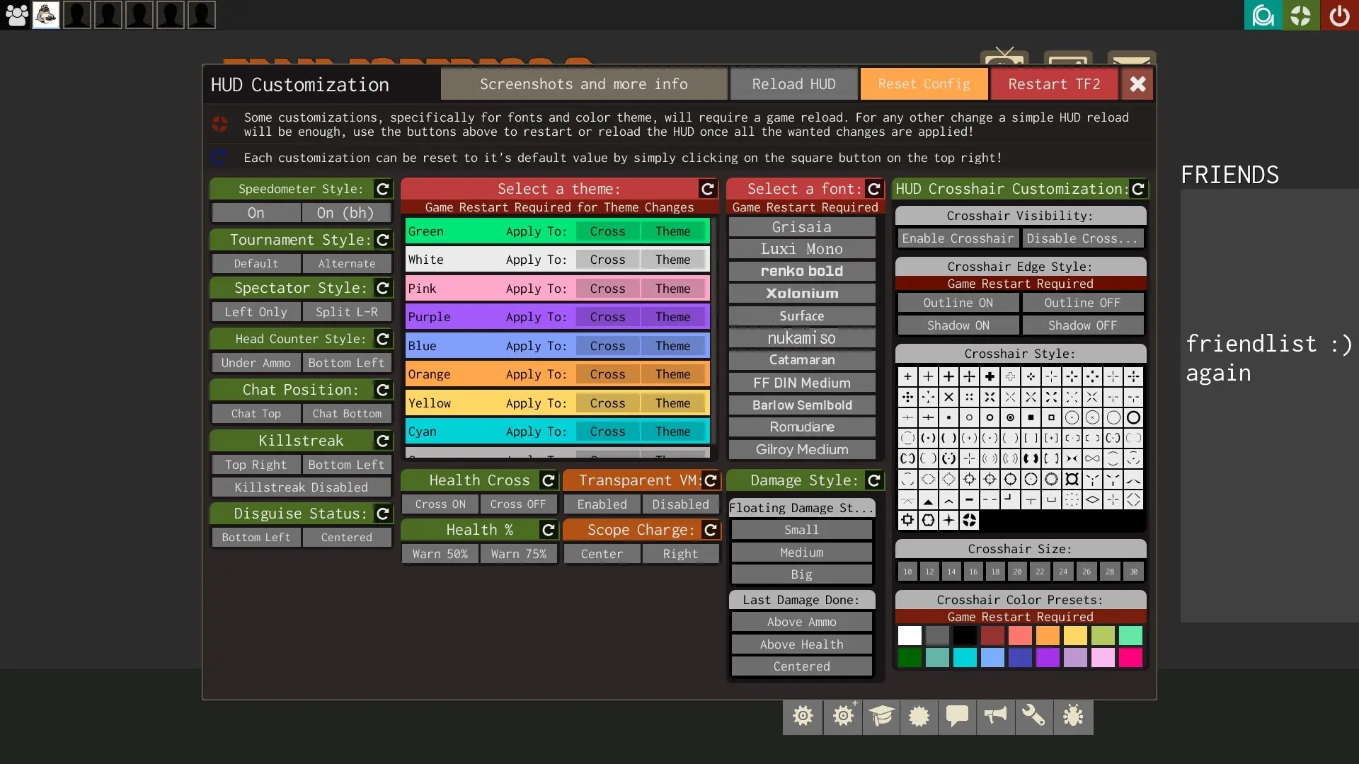
Task: Click the chat bubble icon in bottom toolbar
Action: (x=957, y=716)
